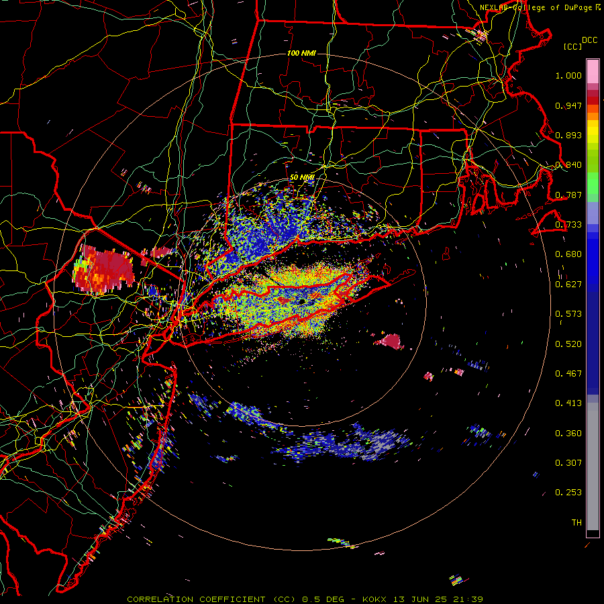Click the "TH" threshold label on legend
The image size is (604, 604).
[576, 523]
